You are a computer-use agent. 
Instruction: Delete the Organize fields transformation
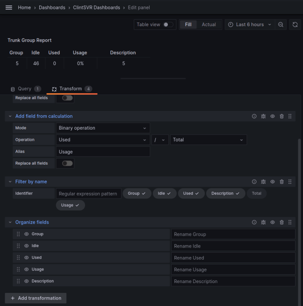click(281, 222)
